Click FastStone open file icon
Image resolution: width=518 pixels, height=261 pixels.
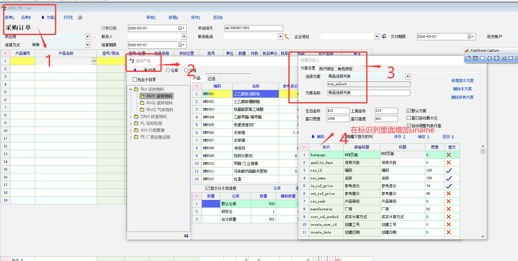[x=468, y=58]
